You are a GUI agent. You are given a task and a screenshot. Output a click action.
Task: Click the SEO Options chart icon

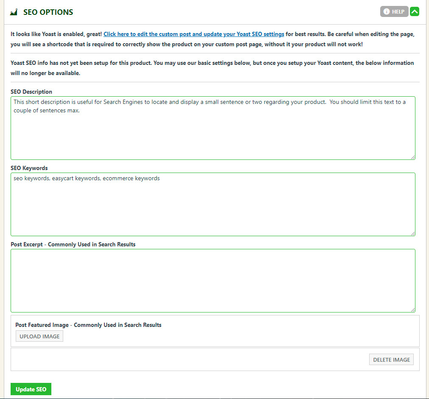tap(14, 12)
